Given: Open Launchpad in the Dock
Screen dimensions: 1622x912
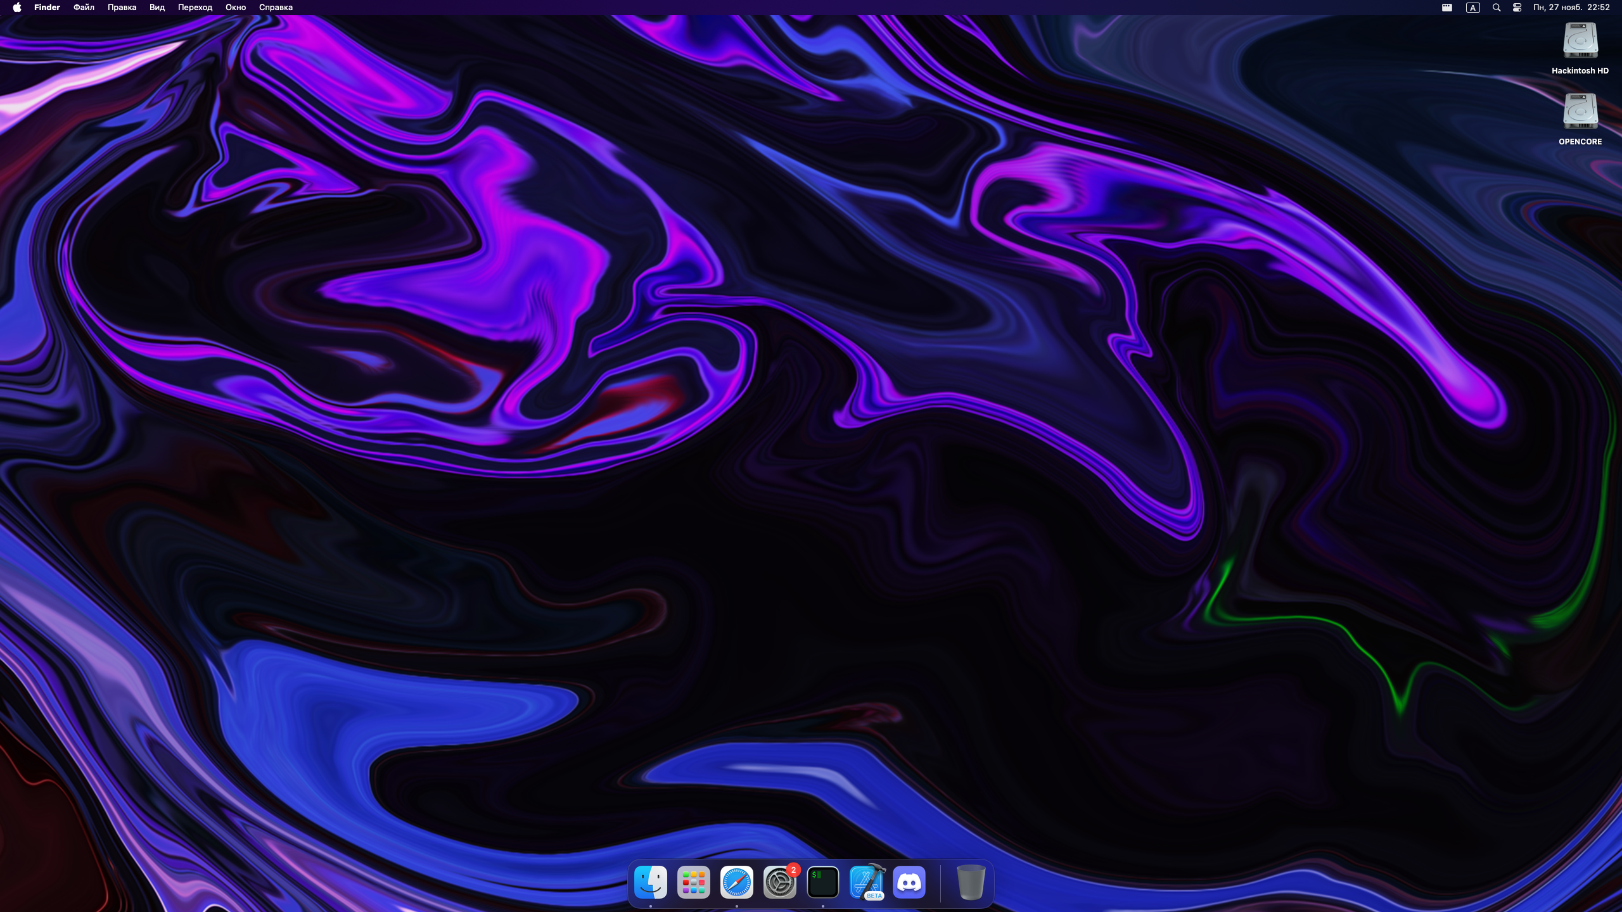Looking at the screenshot, I should pos(693,882).
